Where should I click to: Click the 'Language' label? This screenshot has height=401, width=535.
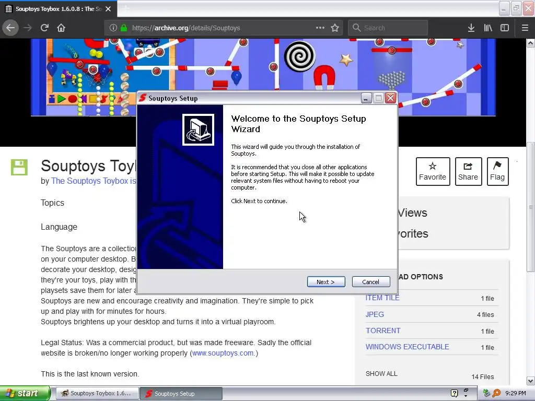pyautogui.click(x=59, y=227)
